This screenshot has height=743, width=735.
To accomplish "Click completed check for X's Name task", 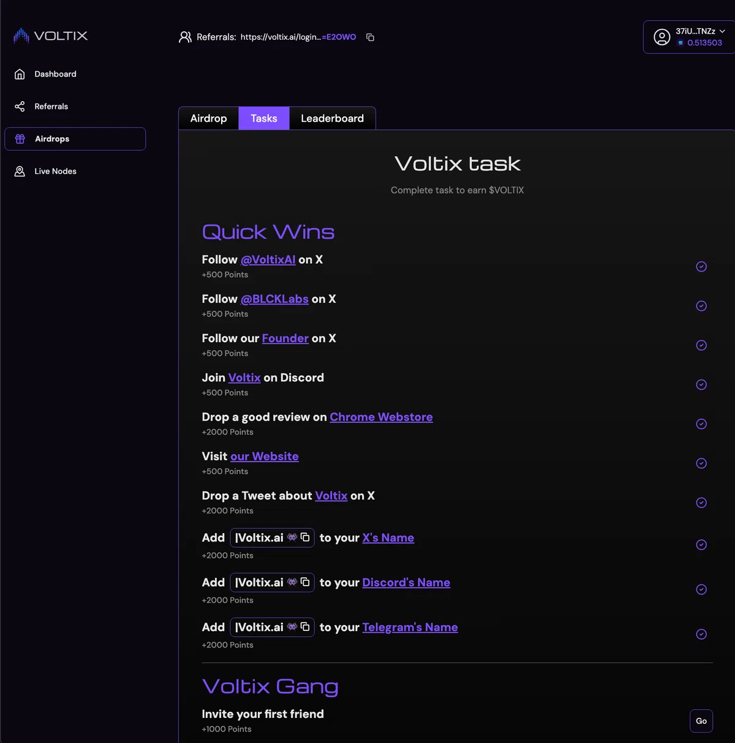I will pyautogui.click(x=701, y=545).
